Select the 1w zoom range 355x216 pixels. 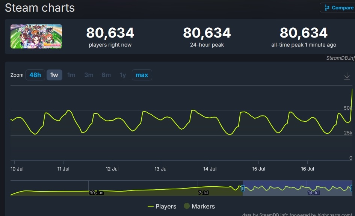coord(54,75)
